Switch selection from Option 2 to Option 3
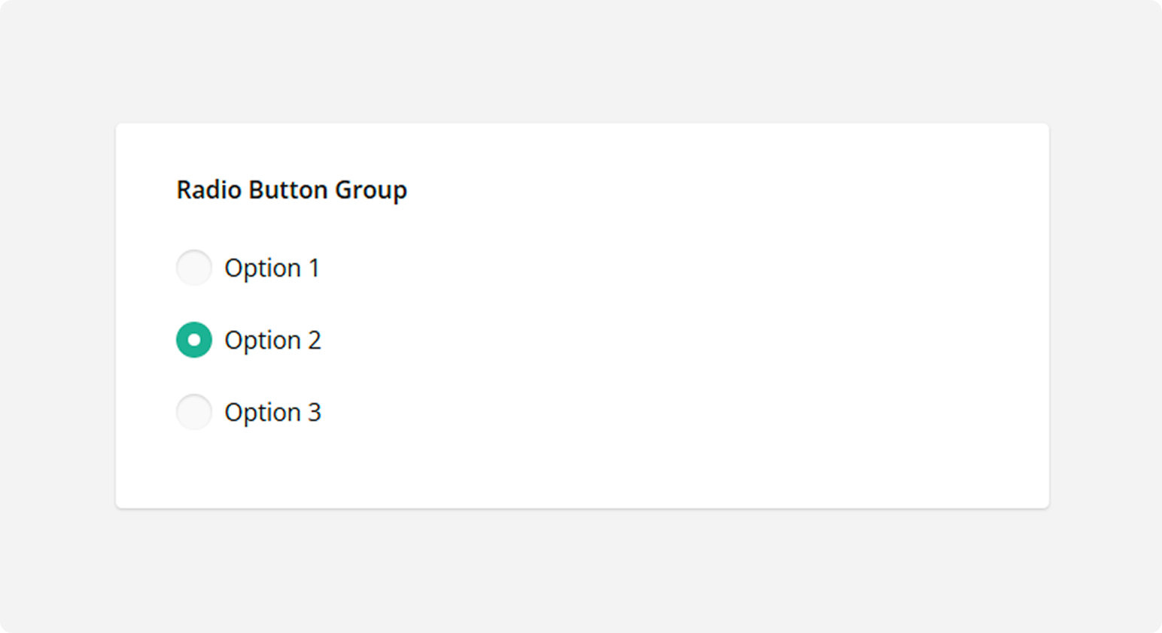 tap(194, 412)
